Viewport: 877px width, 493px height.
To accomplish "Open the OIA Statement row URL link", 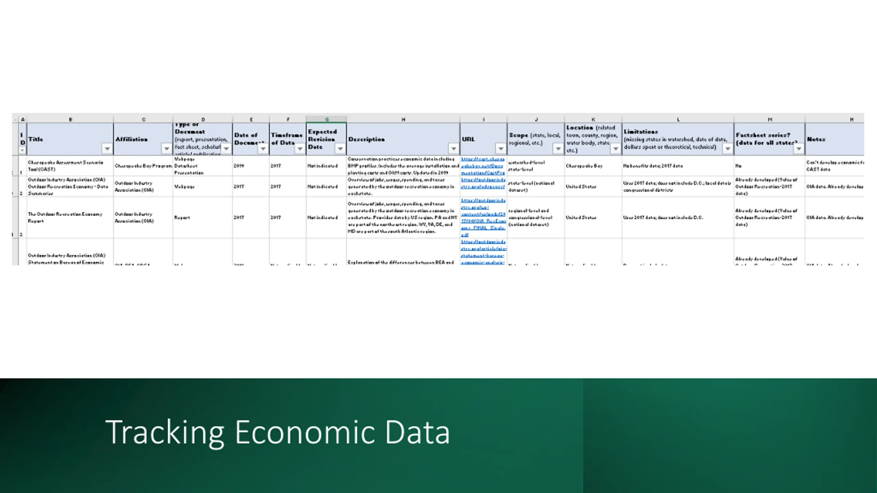I will (483, 252).
